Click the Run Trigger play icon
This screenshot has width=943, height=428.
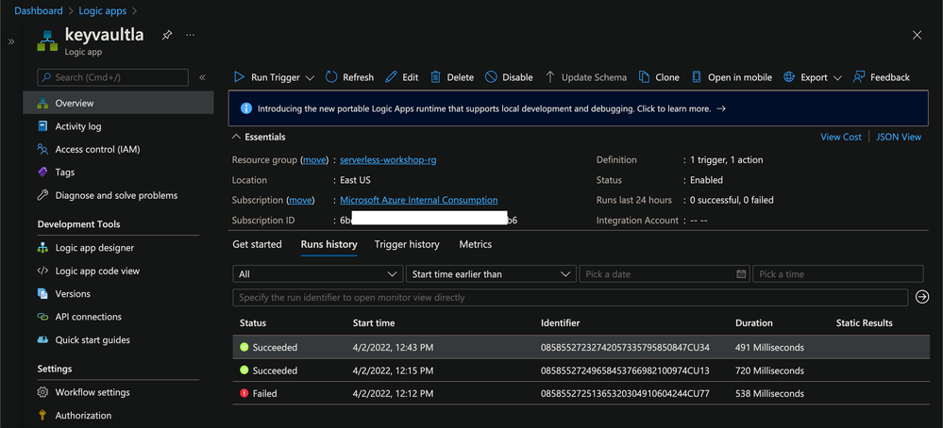point(240,77)
